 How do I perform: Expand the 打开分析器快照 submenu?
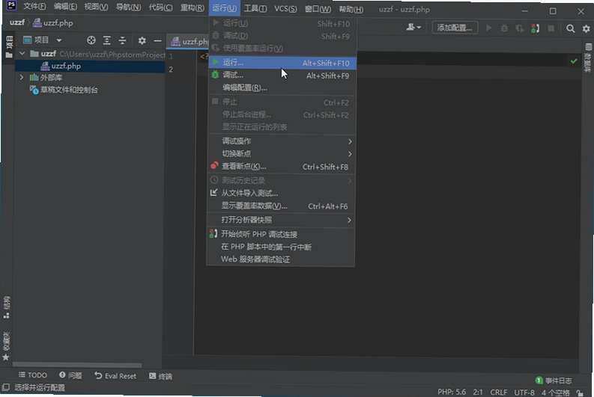[x=281, y=220]
